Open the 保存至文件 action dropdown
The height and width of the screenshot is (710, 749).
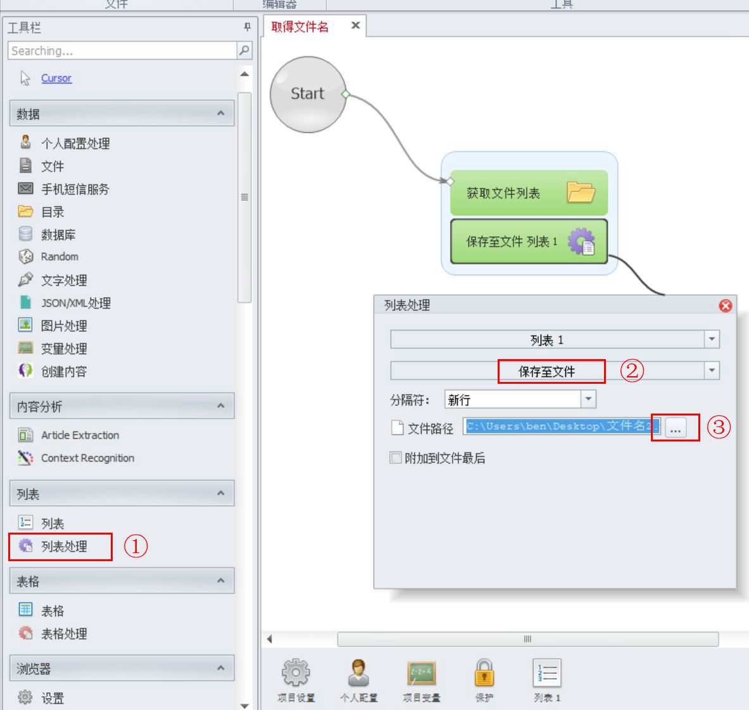point(712,371)
